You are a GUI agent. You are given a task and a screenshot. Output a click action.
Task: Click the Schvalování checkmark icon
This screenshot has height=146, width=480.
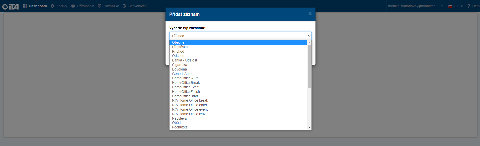pyautogui.click(x=124, y=6)
